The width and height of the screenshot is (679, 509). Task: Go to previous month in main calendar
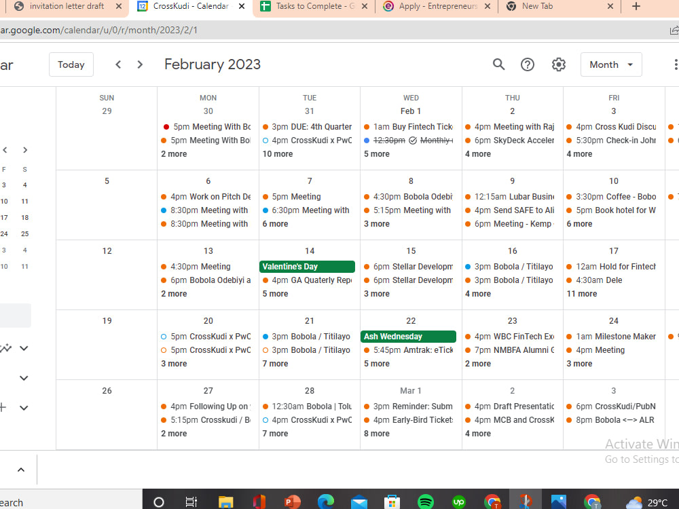(118, 64)
